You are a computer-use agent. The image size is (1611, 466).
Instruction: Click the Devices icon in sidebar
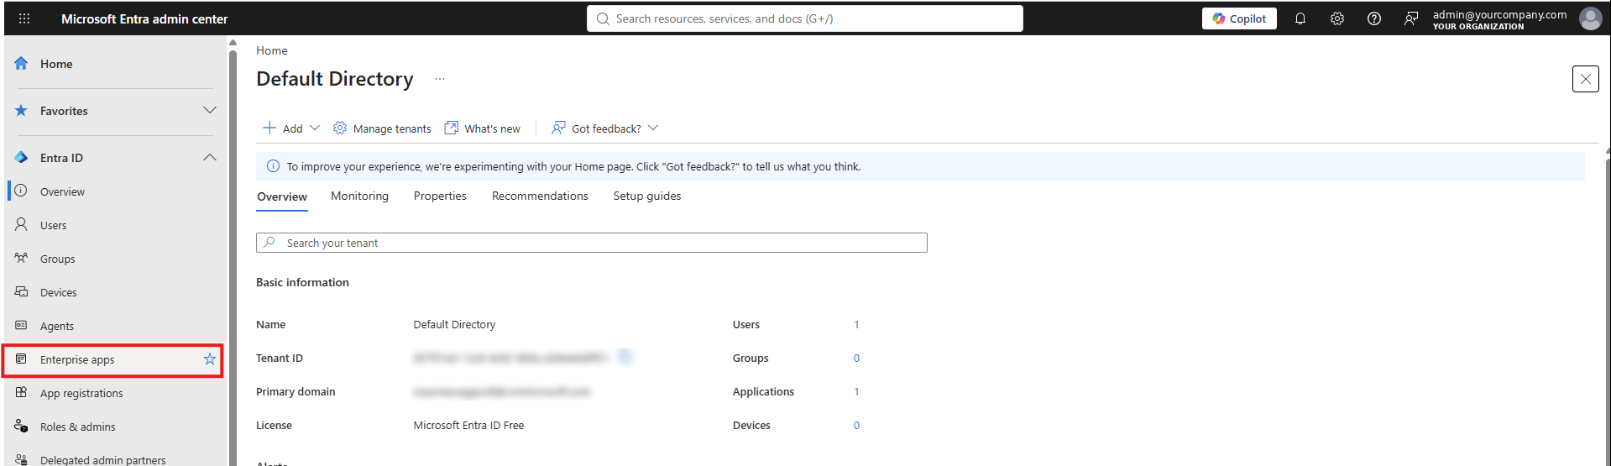click(x=21, y=291)
